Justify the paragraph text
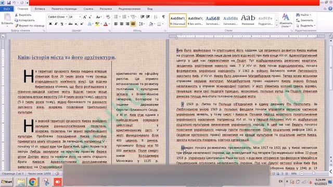This screenshot has height=187, width=333. click(133, 24)
